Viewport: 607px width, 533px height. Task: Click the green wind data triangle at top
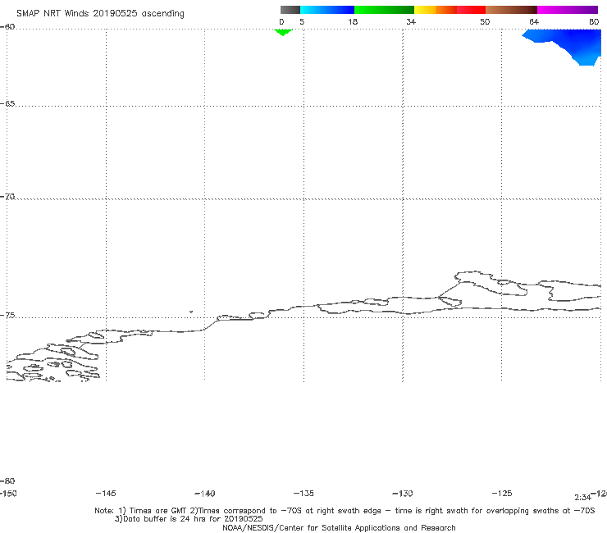[x=283, y=32]
